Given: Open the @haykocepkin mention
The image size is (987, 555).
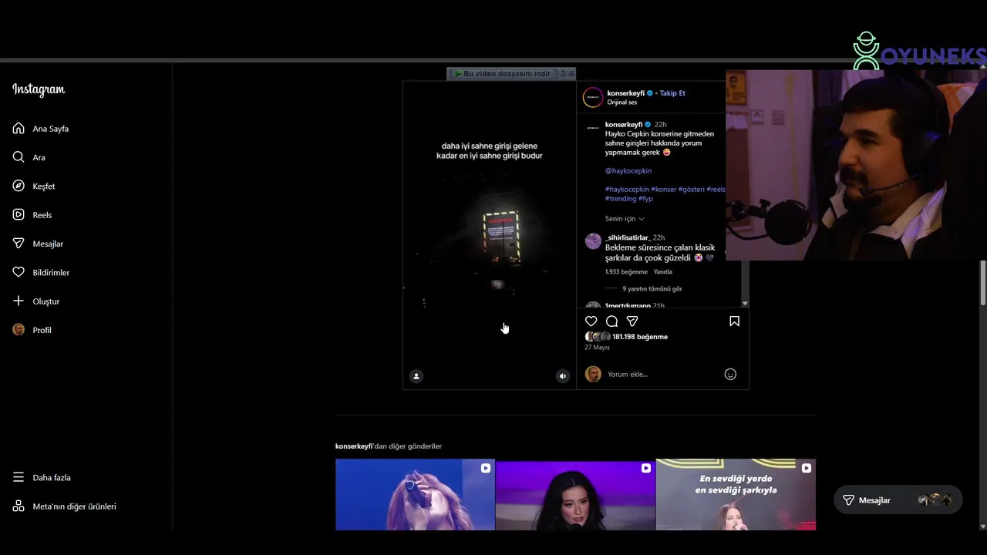Looking at the screenshot, I should (628, 171).
